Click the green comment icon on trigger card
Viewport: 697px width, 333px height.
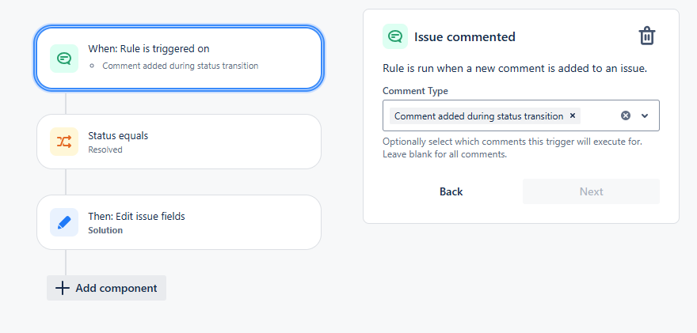[64, 59]
